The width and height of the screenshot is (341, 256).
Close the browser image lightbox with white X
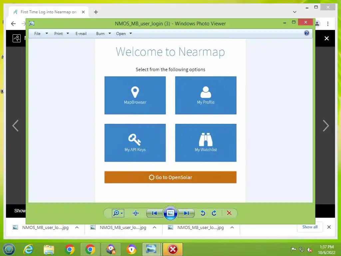coord(327,38)
